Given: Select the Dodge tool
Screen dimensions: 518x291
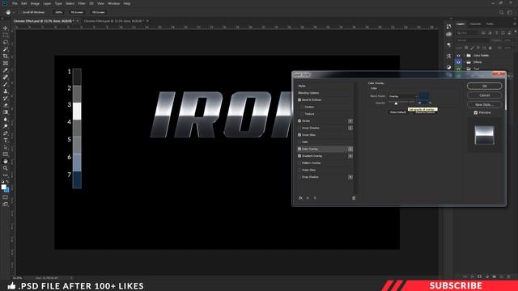Looking at the screenshot, I should [6, 126].
